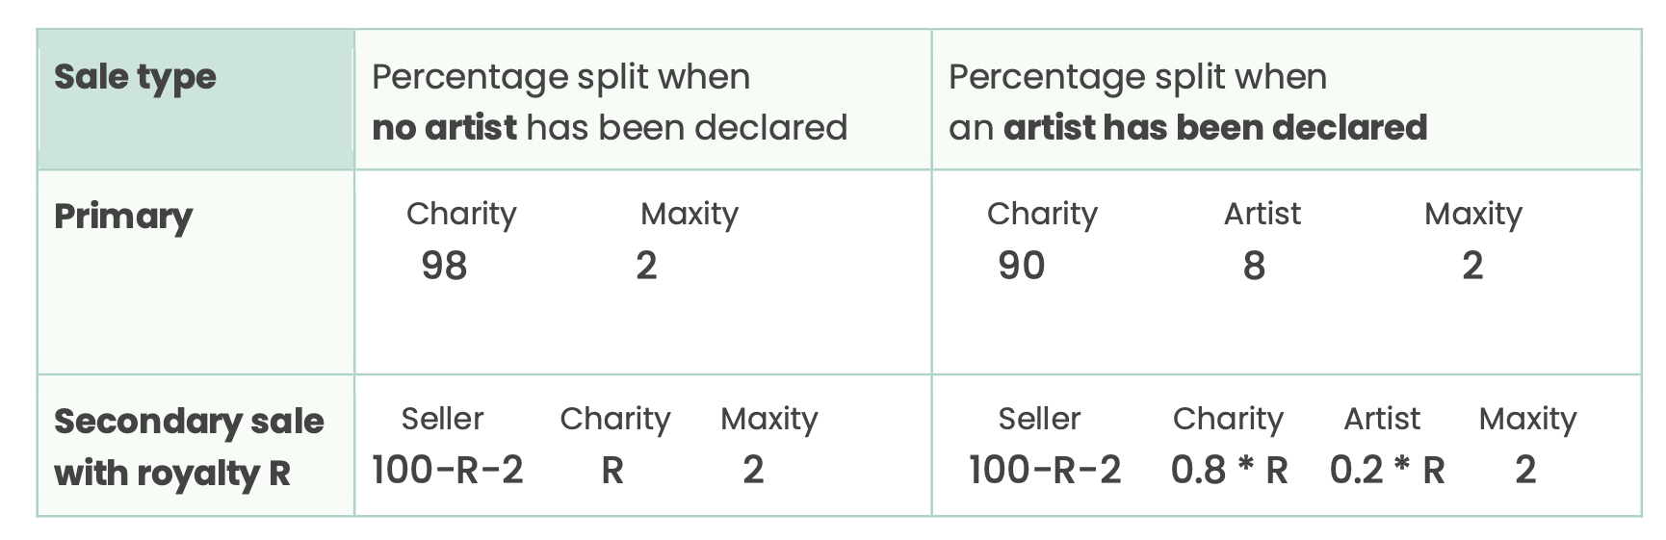This screenshot has width=1666, height=540.
Task: Click the Seller label in artist-declared column
Action: tap(1039, 419)
